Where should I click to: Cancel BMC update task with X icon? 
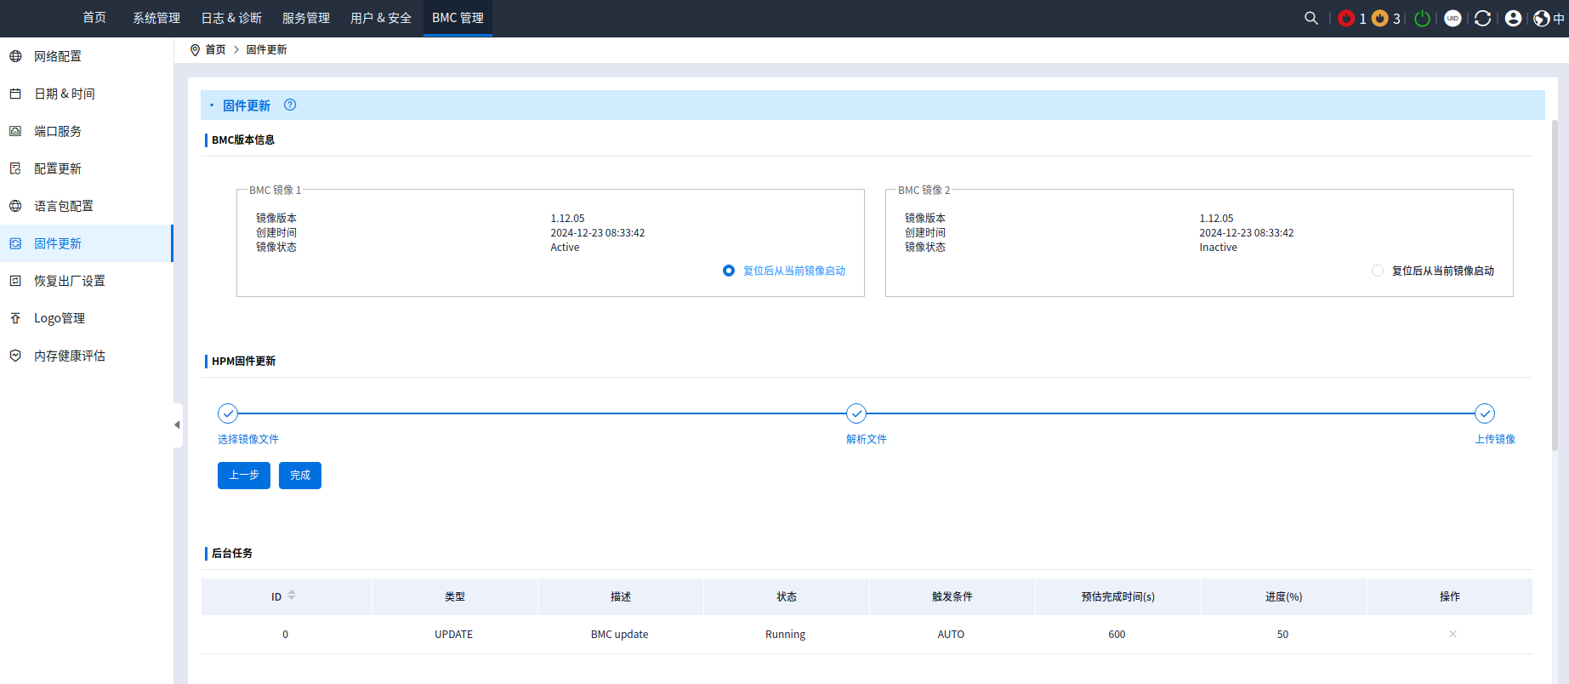[x=1452, y=634]
